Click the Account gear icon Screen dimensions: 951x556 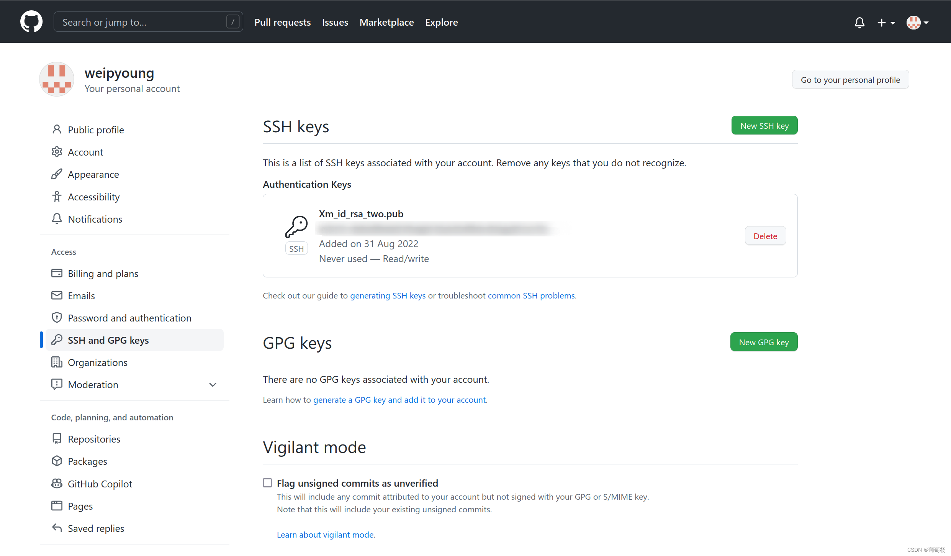coord(57,152)
